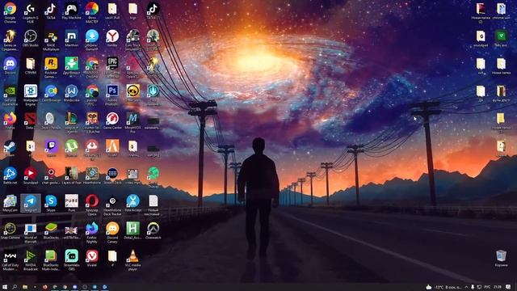Select the Layers of Fear shortcut
This screenshot has height=291, width=517.
pyautogui.click(x=71, y=176)
